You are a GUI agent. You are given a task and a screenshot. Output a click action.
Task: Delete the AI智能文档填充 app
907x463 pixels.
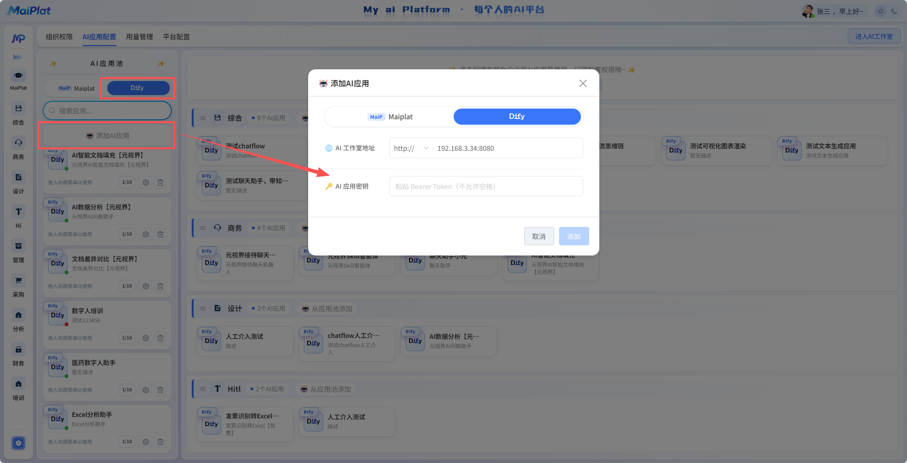click(x=160, y=182)
